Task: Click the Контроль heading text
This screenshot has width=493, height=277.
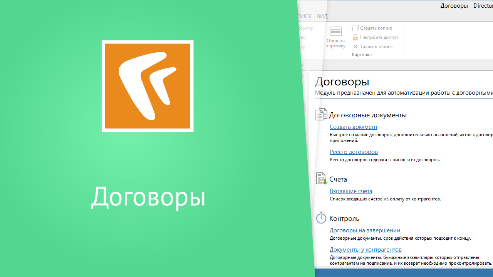Action: [344, 218]
